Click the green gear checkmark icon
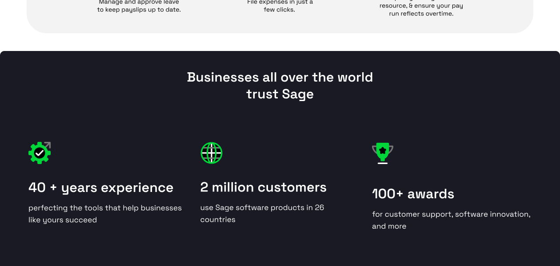Screen dimensions: 560x266 pos(40,153)
